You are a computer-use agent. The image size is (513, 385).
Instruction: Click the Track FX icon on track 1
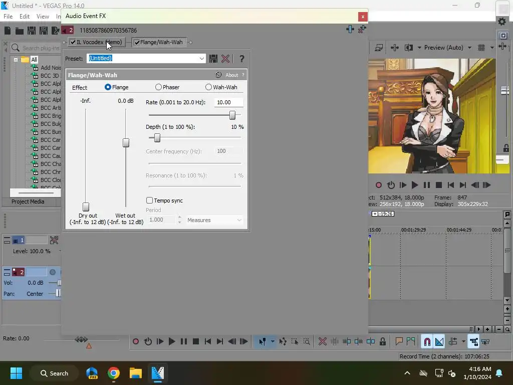[x=54, y=240]
